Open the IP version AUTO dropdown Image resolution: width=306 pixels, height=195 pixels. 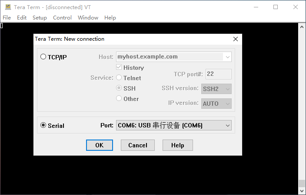click(227, 104)
